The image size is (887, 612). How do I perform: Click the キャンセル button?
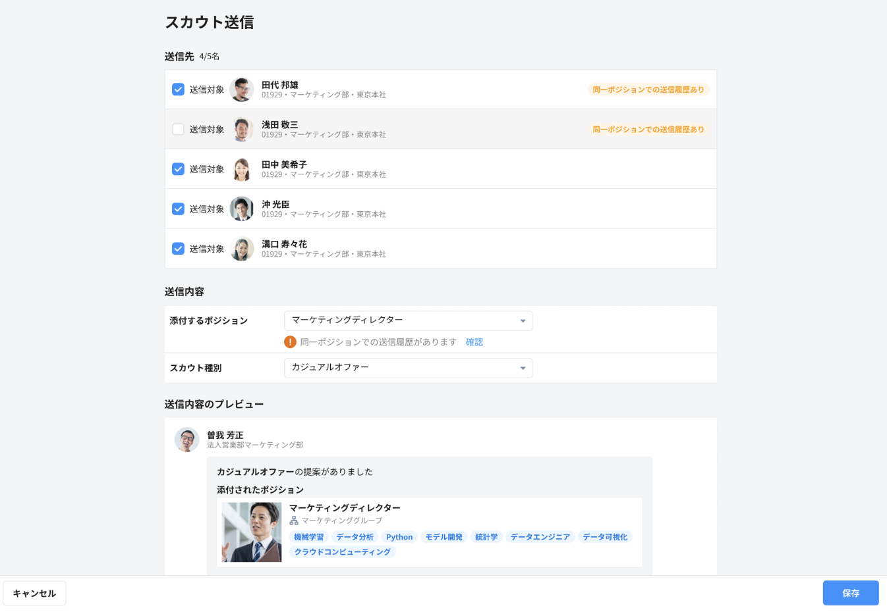[34, 593]
